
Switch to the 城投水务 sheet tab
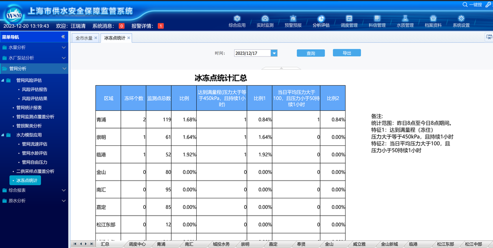[221, 244]
